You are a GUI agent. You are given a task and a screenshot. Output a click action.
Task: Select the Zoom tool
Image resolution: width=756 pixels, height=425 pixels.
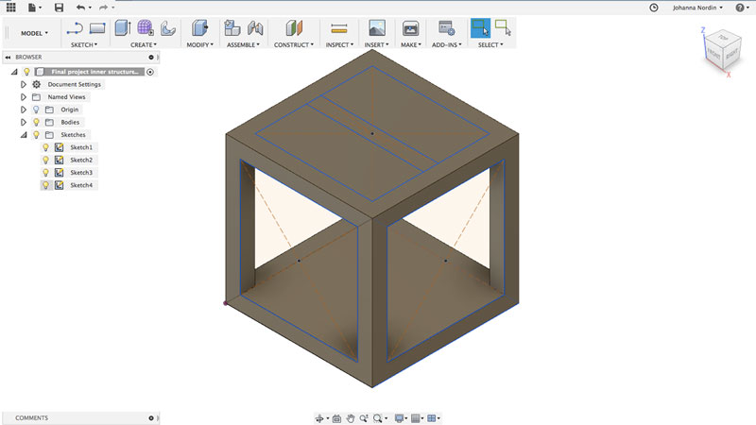click(364, 418)
